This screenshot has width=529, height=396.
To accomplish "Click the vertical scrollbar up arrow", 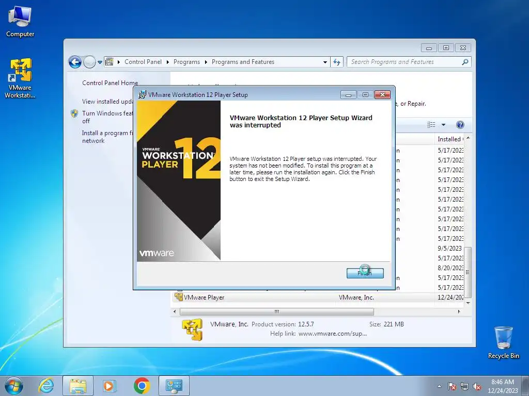I will point(468,138).
